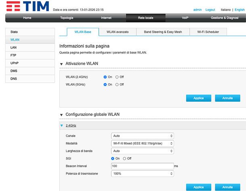Viewport: 246px width, 191px height.
Task: Select LAN in the sidebar
Action: (x=30, y=47)
